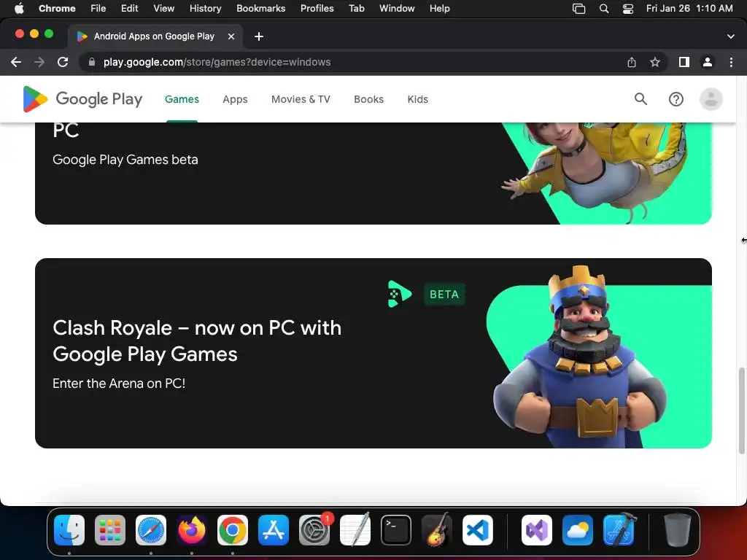Open a new Chrome tab

pos(259,36)
